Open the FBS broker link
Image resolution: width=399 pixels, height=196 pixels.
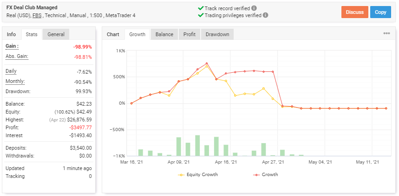pyautogui.click(x=37, y=15)
